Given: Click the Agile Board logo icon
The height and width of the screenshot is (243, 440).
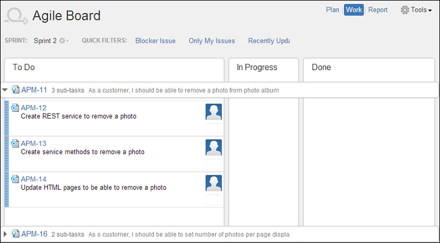Looking at the screenshot, I should 16,16.
